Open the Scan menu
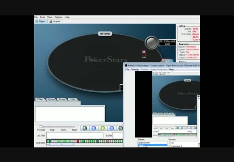 coord(42,17)
